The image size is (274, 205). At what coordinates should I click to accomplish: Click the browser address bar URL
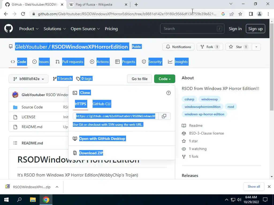[127, 14]
